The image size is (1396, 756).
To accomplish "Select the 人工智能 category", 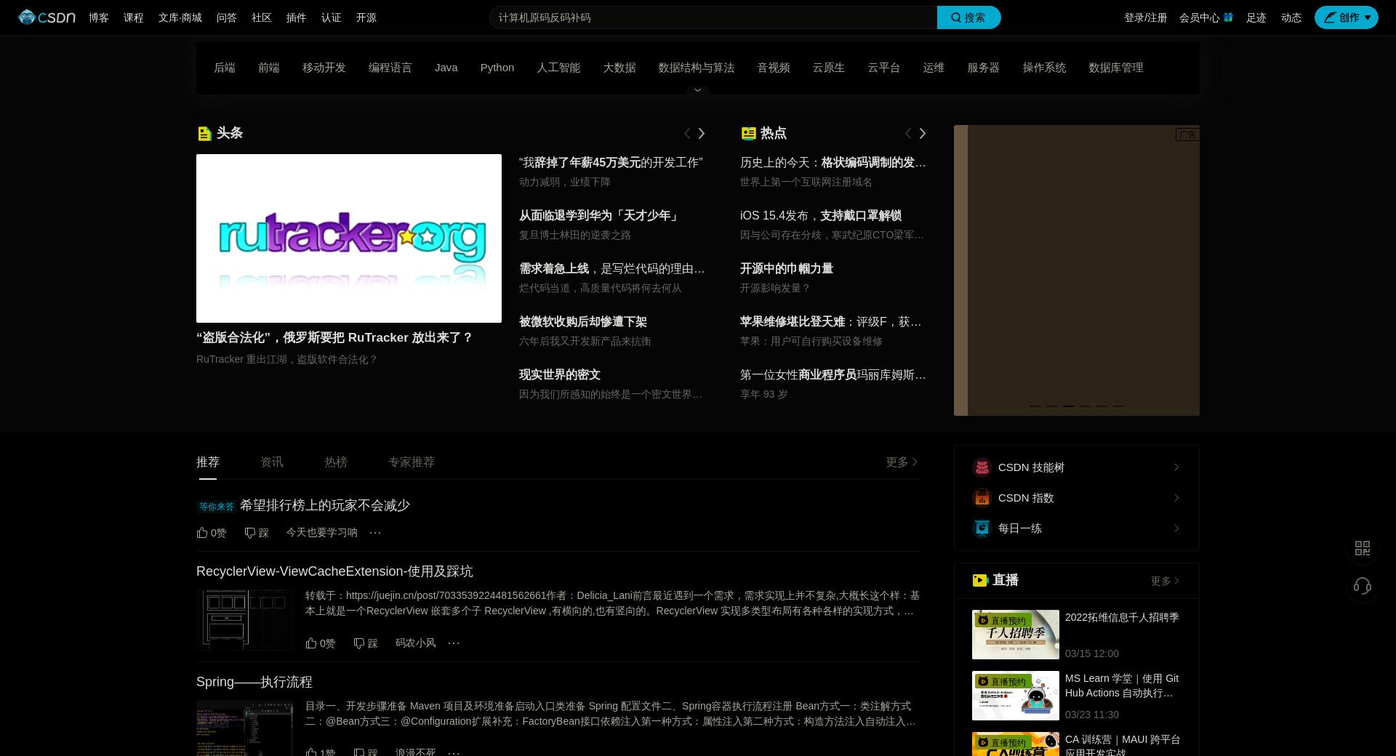I will (x=558, y=68).
